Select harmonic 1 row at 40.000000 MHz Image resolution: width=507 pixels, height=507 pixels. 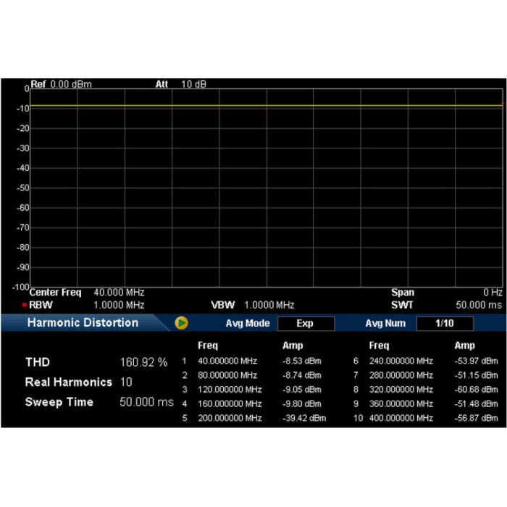click(x=227, y=361)
